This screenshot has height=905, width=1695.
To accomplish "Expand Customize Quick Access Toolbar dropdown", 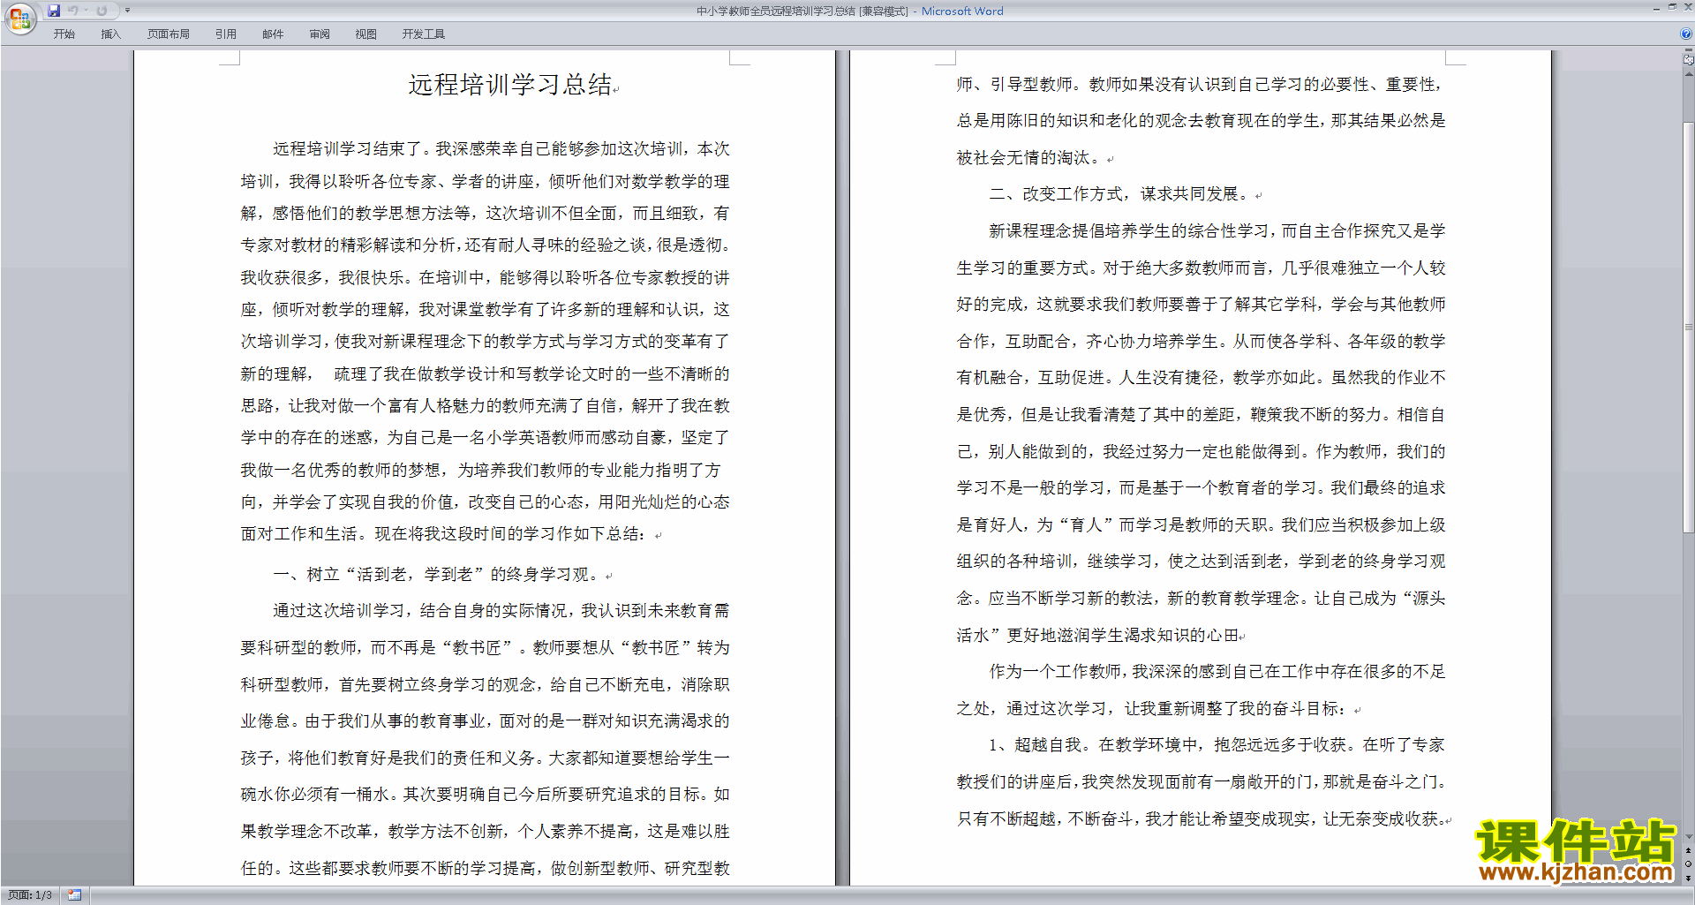I will tap(127, 11).
